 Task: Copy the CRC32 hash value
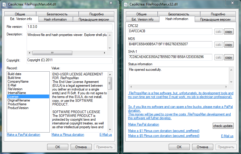pos(229,32)
